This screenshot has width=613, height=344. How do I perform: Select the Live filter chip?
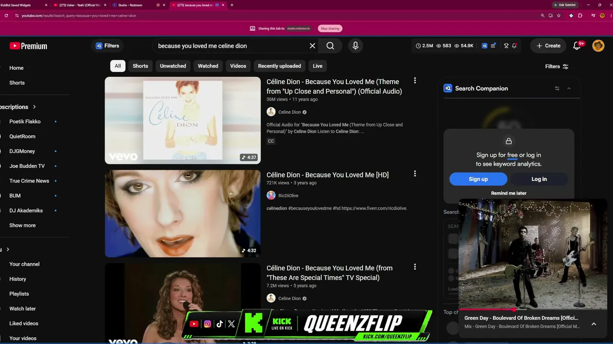point(318,66)
